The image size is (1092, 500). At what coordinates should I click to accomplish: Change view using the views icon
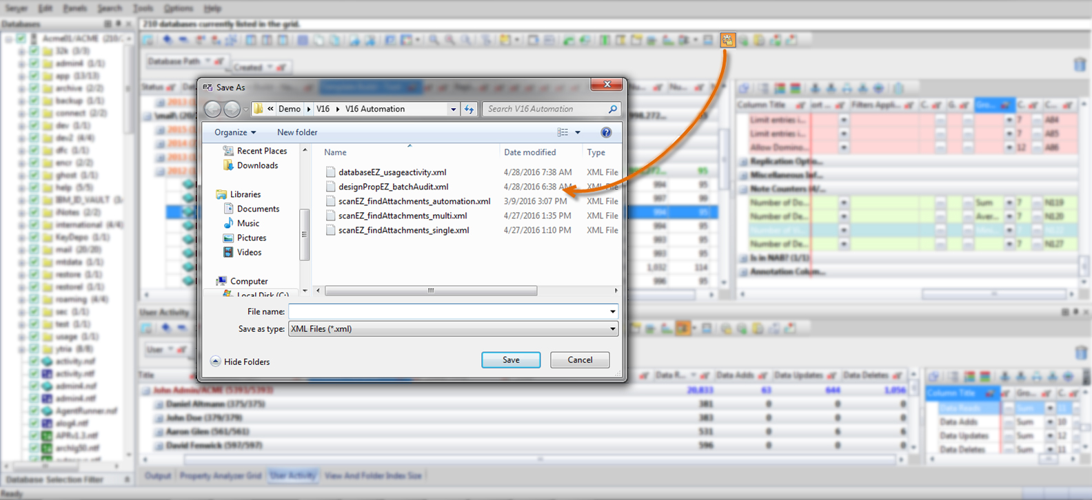pos(563,132)
